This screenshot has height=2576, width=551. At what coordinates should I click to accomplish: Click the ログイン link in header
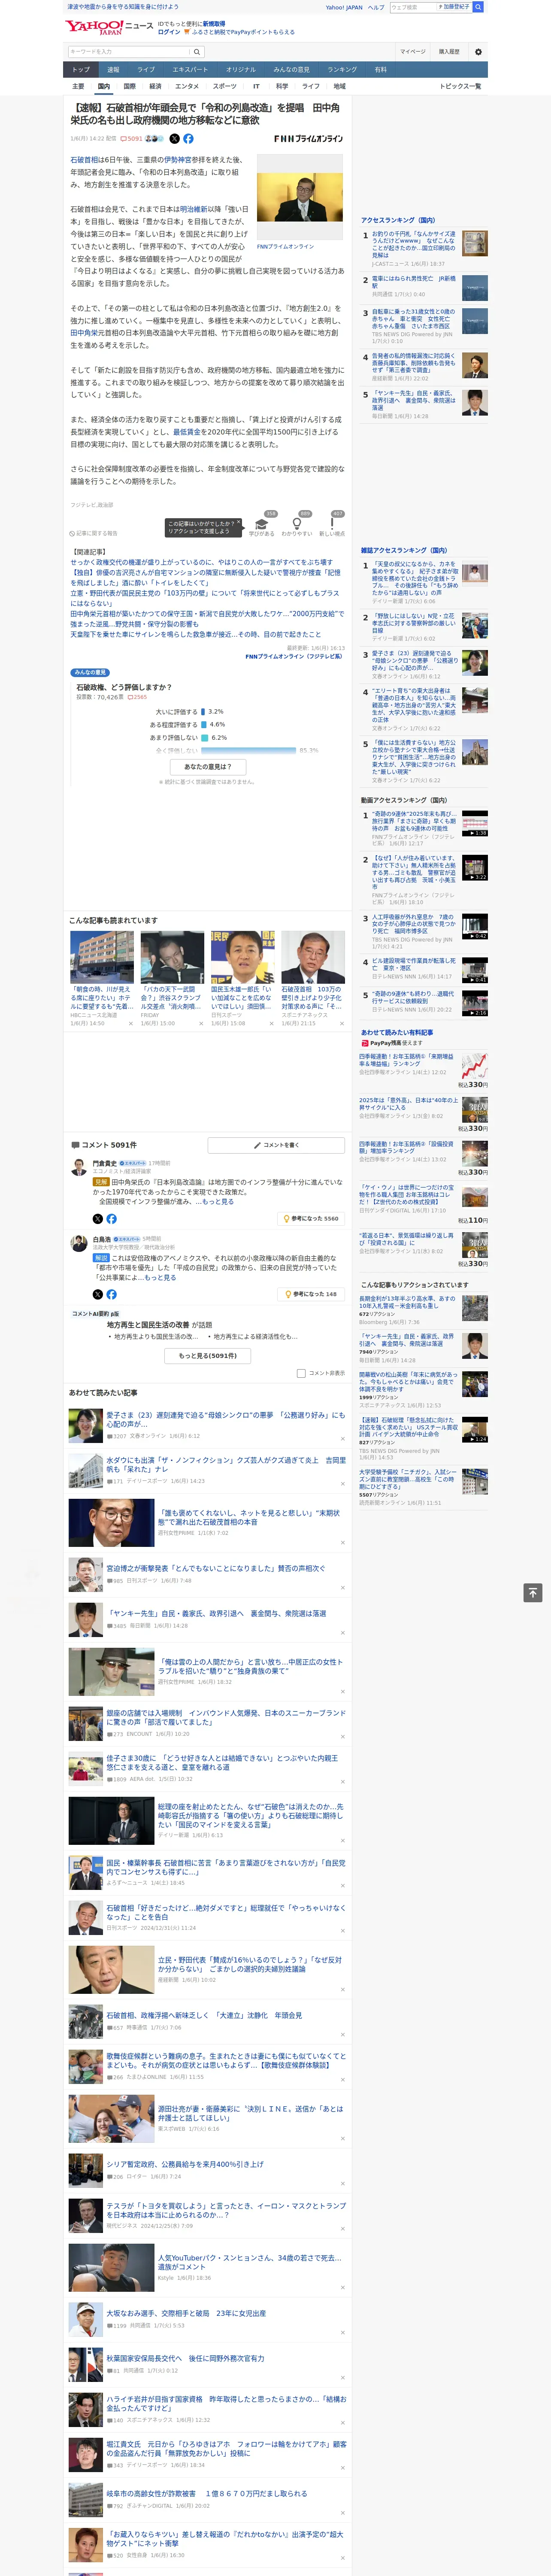pos(169,32)
